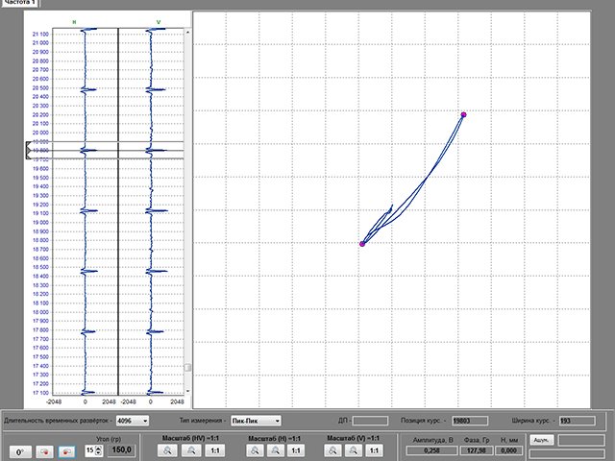Reset HV scale to 1:1
The height and width of the screenshot is (461, 615).
pyautogui.click(x=215, y=449)
